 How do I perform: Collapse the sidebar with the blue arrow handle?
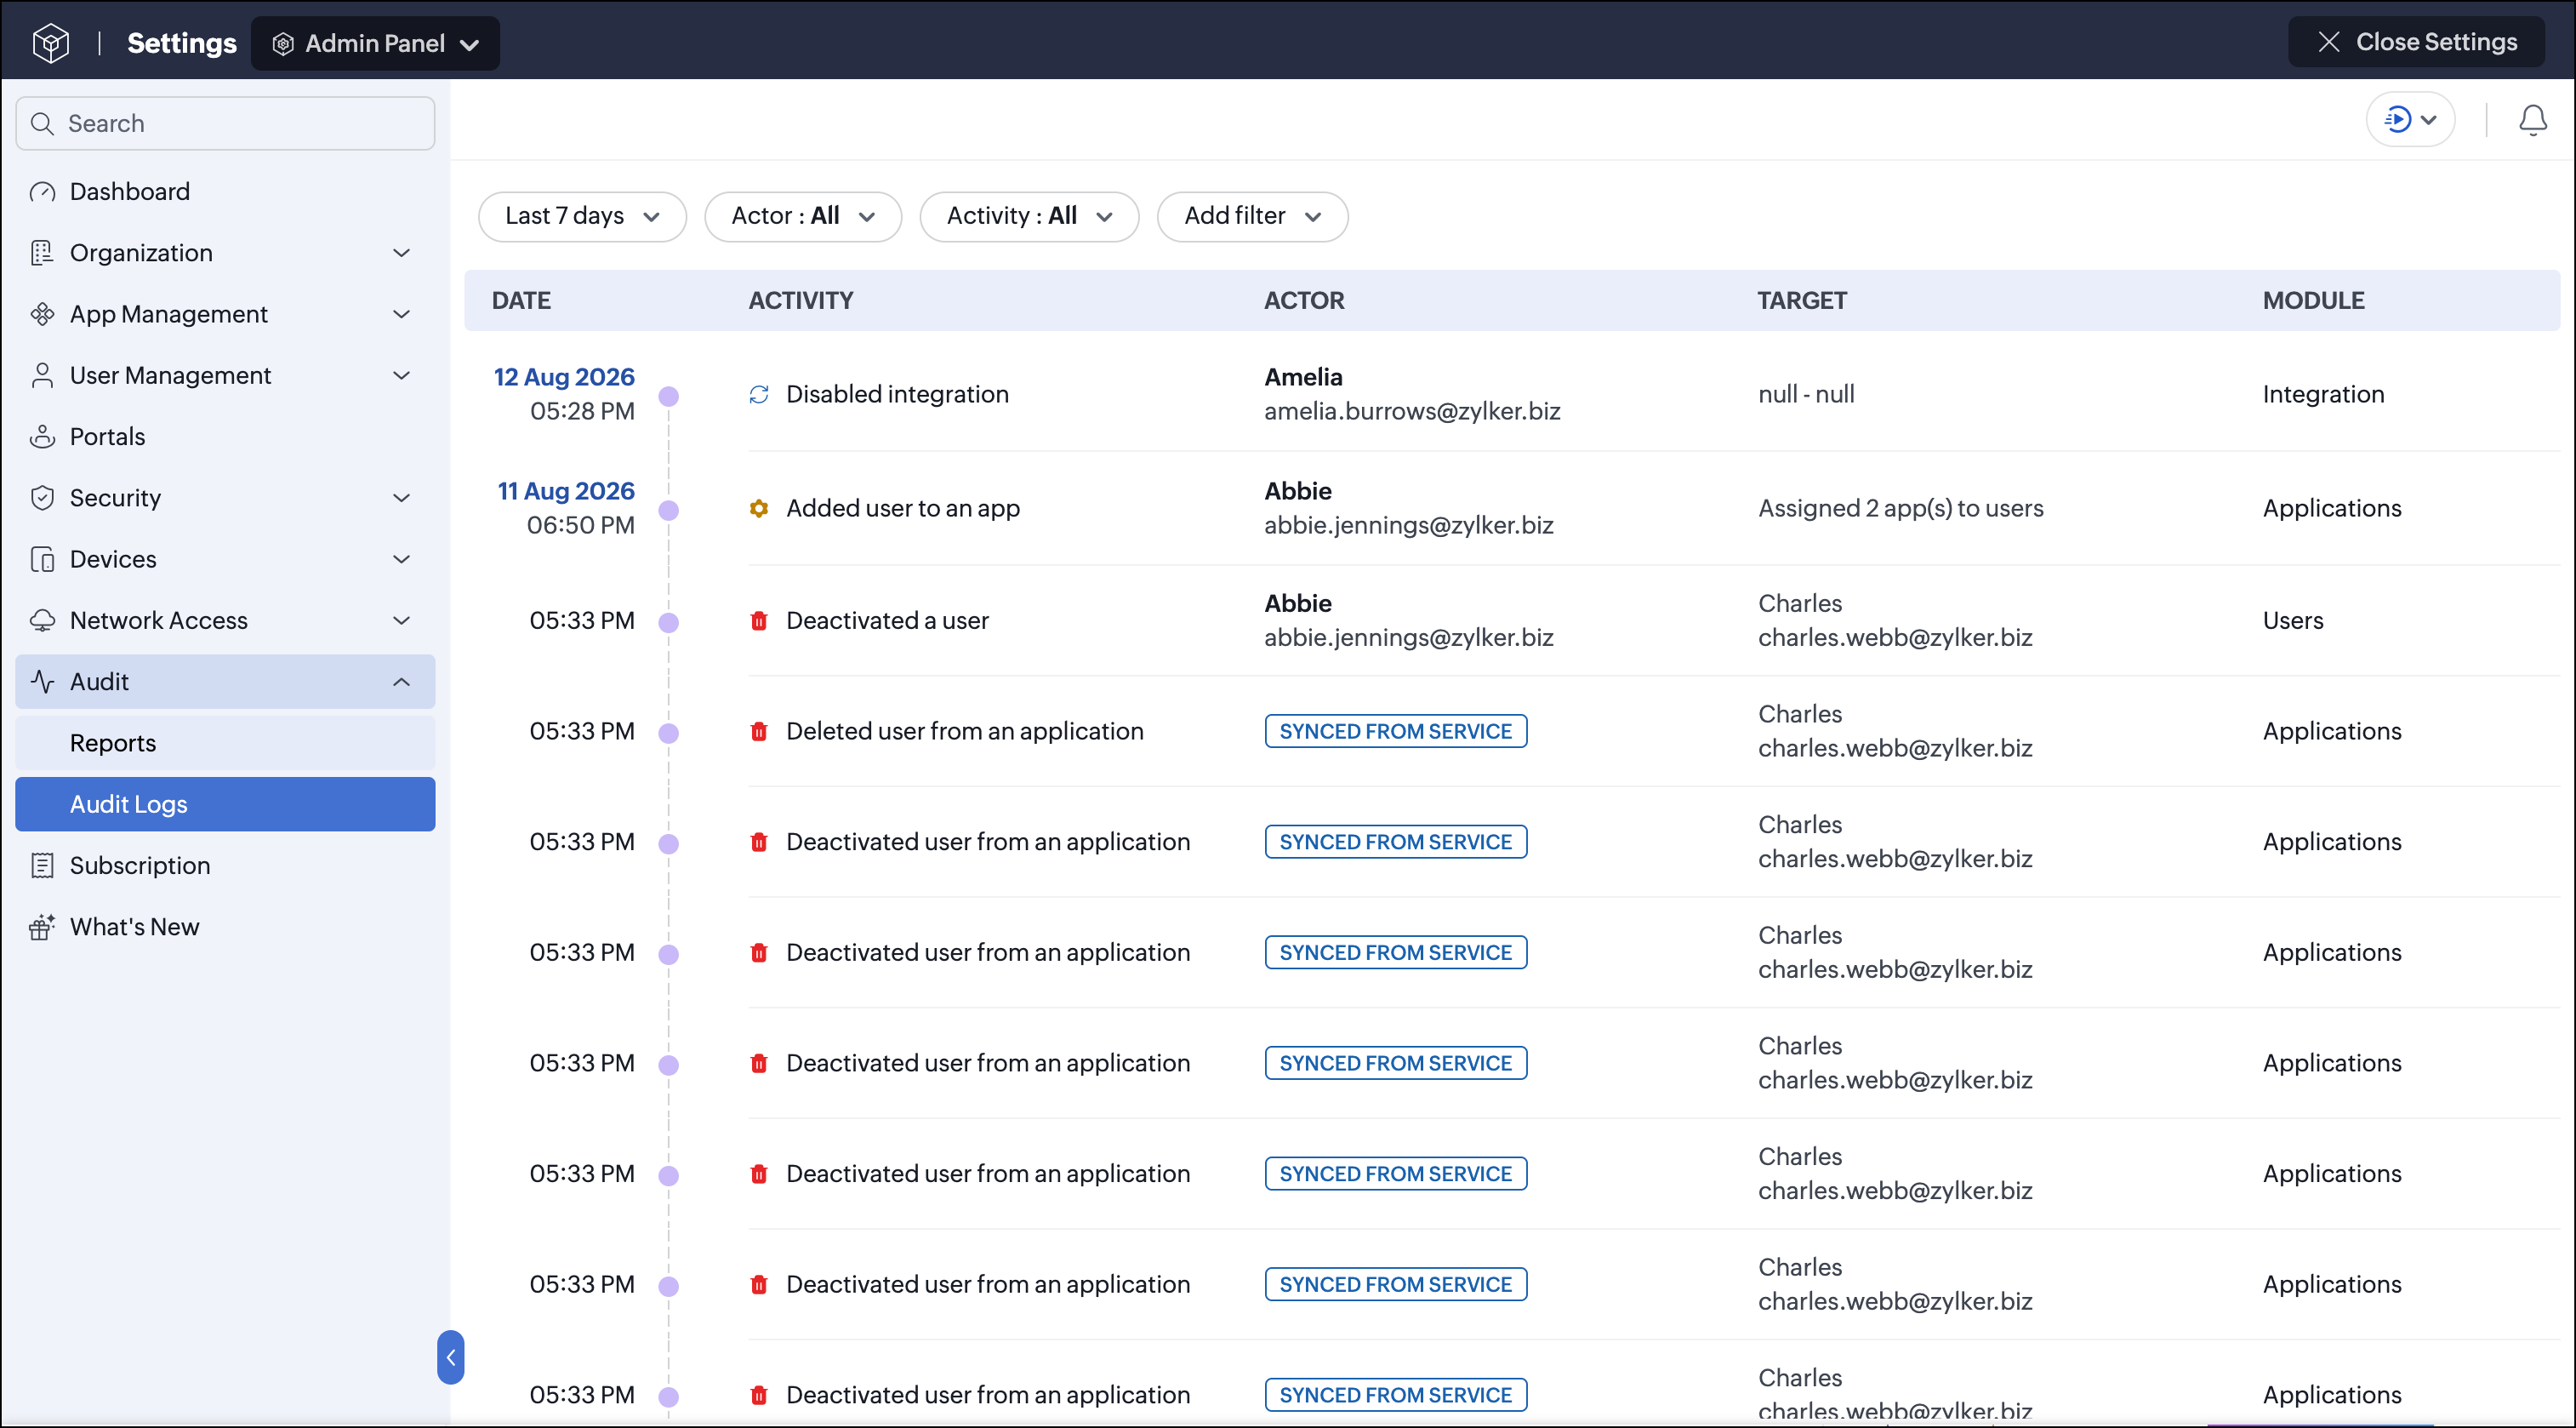tap(451, 1357)
